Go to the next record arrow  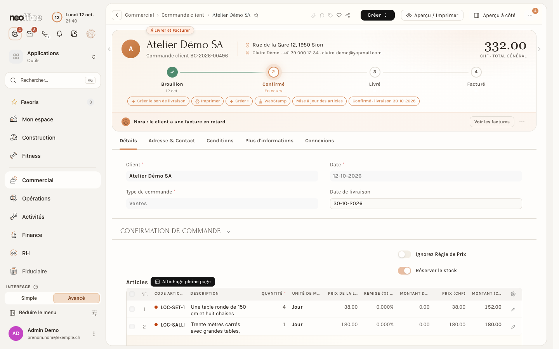tap(539, 49)
